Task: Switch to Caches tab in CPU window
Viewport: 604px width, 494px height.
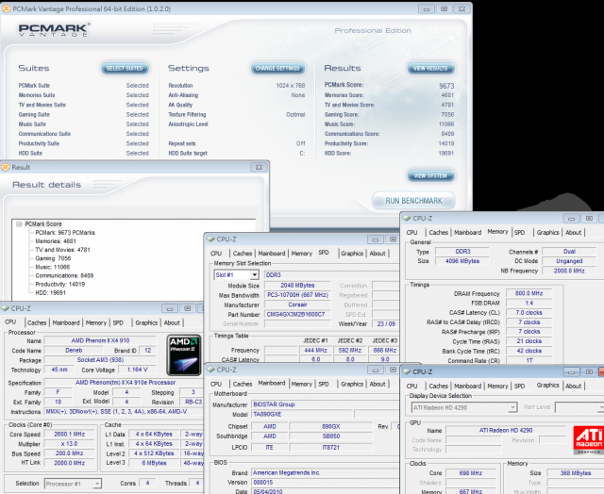Action: (x=37, y=322)
